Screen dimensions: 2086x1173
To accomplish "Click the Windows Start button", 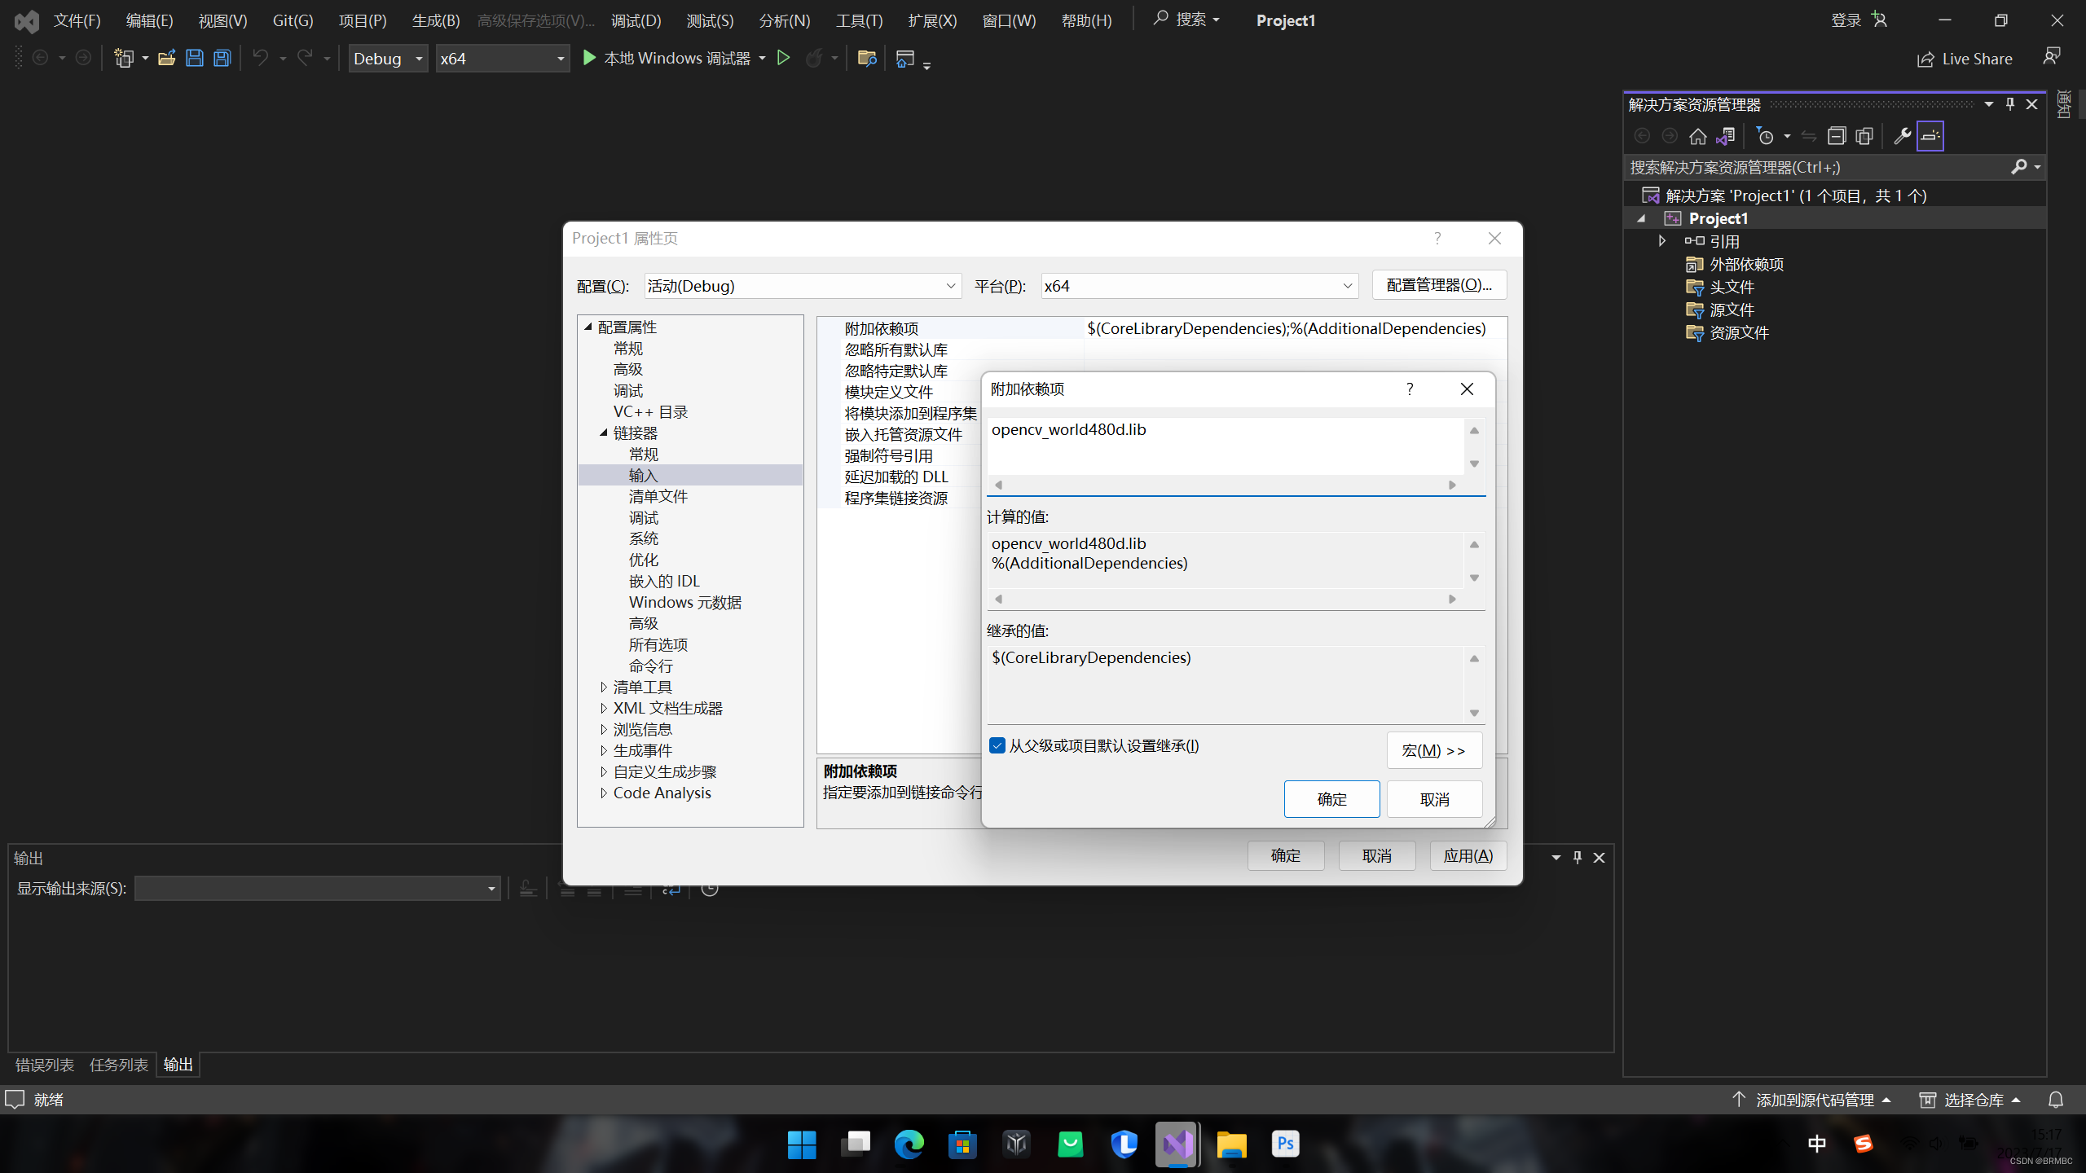I will [802, 1144].
